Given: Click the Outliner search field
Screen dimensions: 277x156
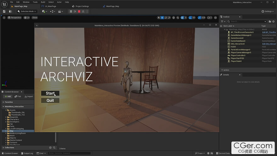Looking at the screenshot, I should click(x=247, y=21).
